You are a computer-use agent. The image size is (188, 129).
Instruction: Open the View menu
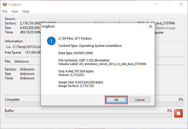tap(15, 11)
